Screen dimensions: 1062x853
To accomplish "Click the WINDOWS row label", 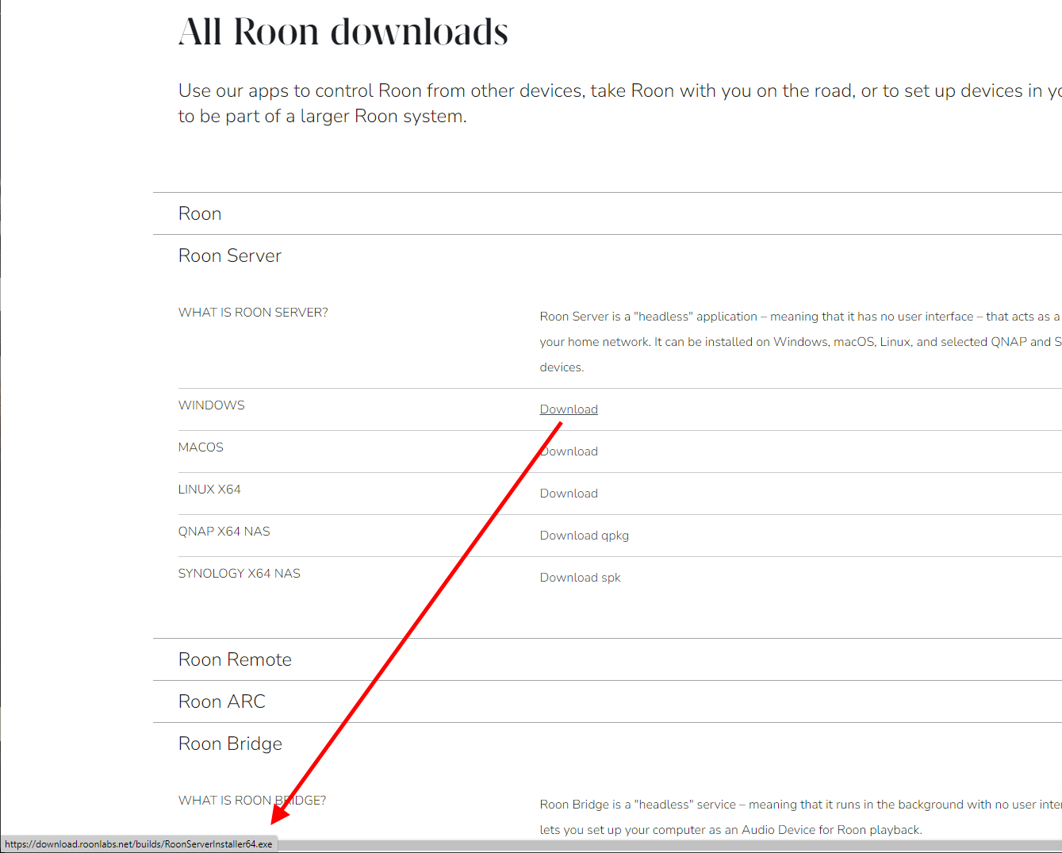I will pos(212,405).
